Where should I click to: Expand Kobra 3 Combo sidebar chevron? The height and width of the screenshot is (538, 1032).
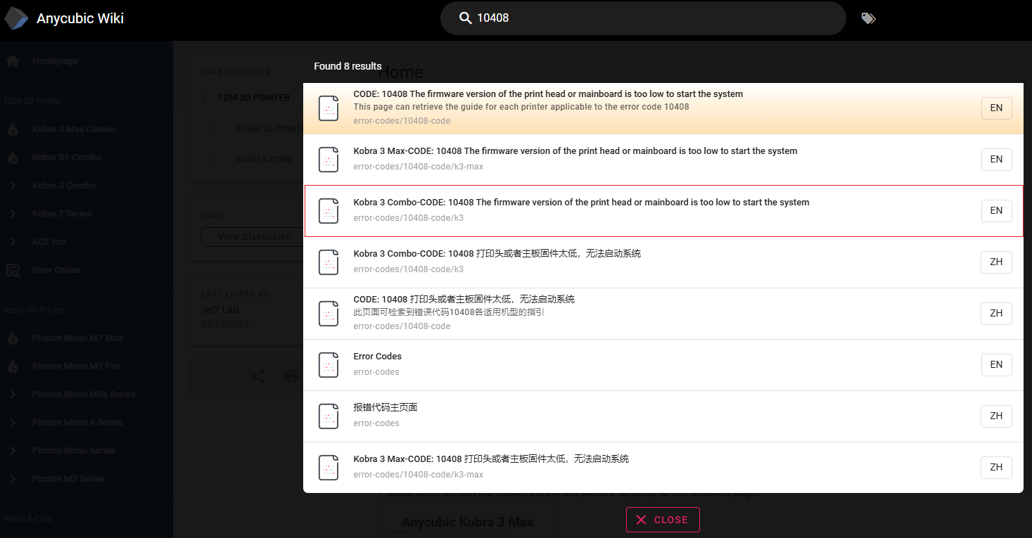tap(13, 186)
